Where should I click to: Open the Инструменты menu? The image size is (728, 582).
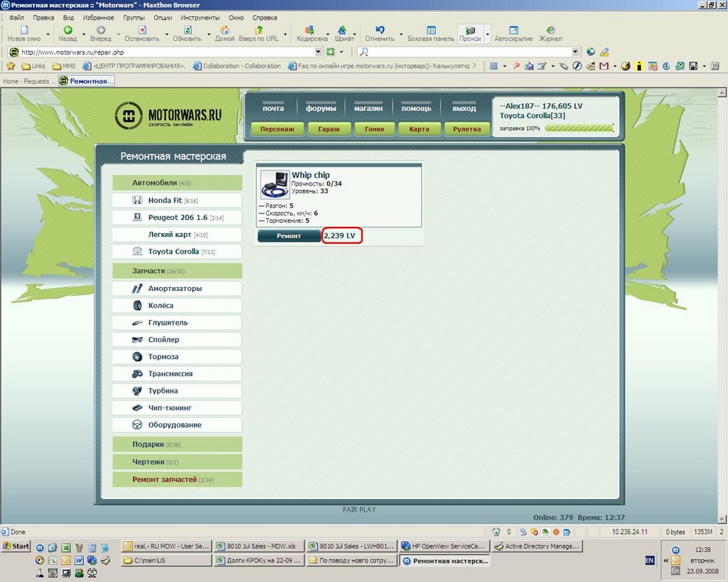pyautogui.click(x=200, y=17)
